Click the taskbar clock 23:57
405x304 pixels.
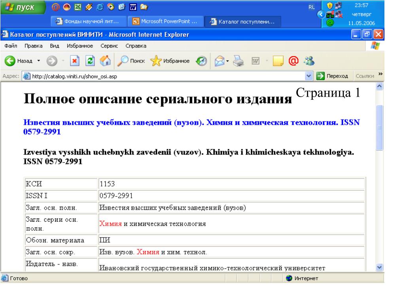click(361, 5)
